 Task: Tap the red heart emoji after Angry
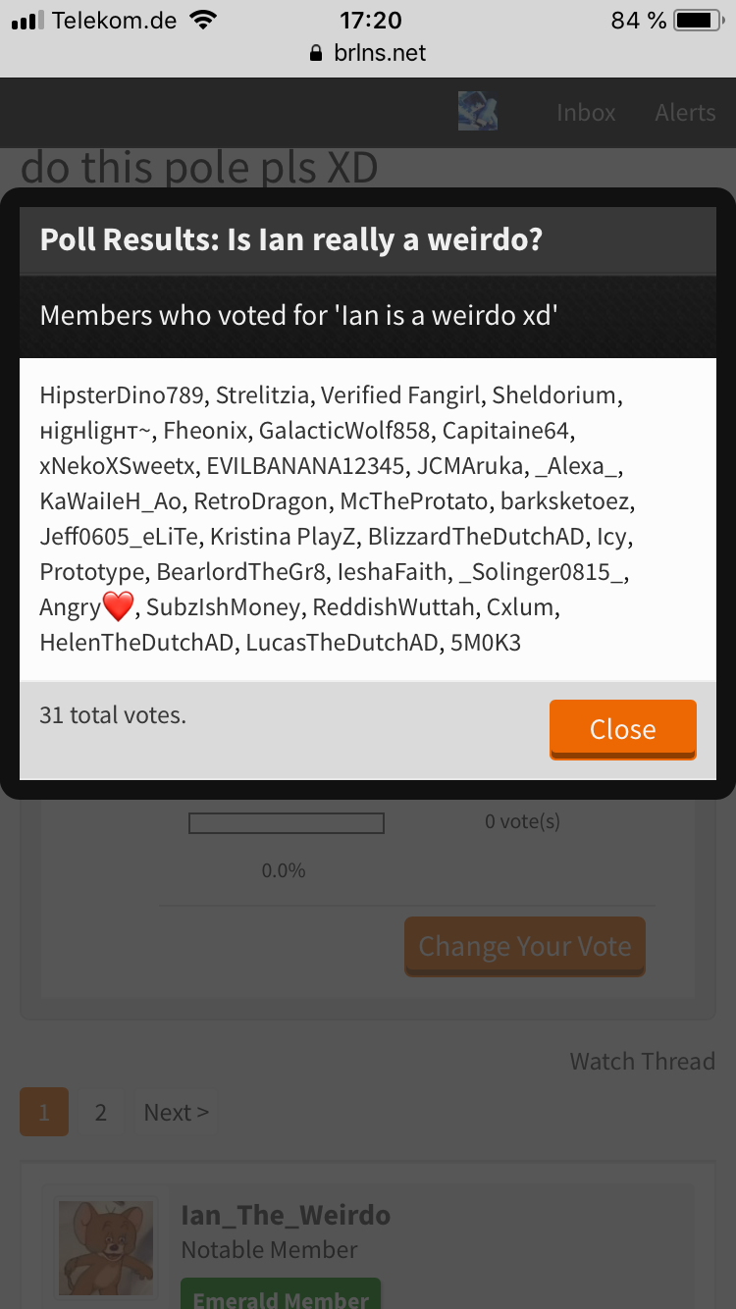click(x=118, y=607)
